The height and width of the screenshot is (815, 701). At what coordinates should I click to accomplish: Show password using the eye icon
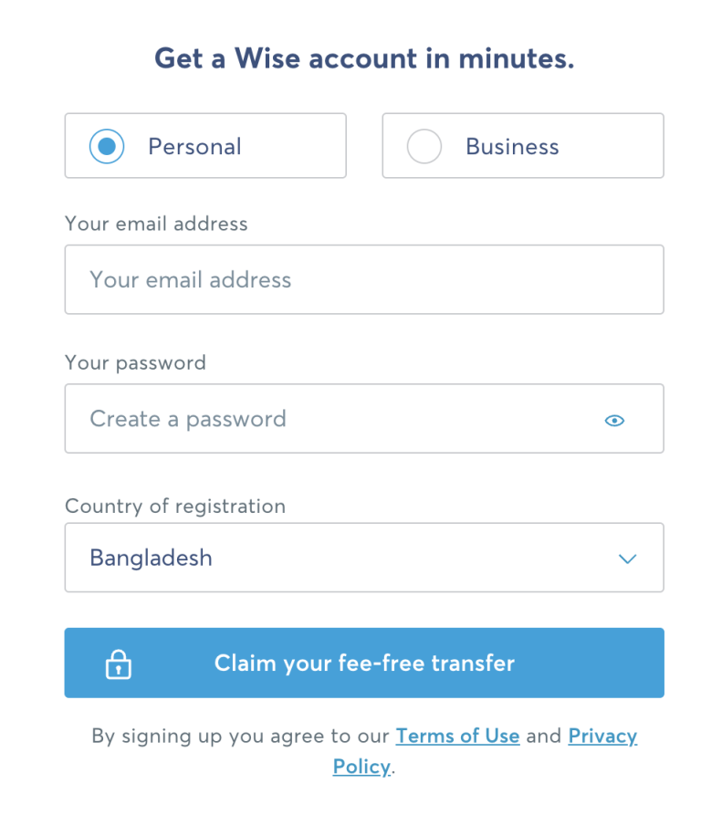(614, 420)
